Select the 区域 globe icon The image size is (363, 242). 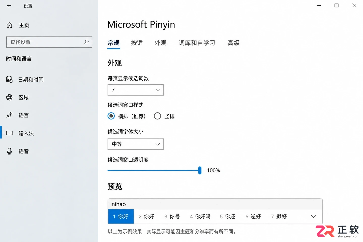[9, 97]
